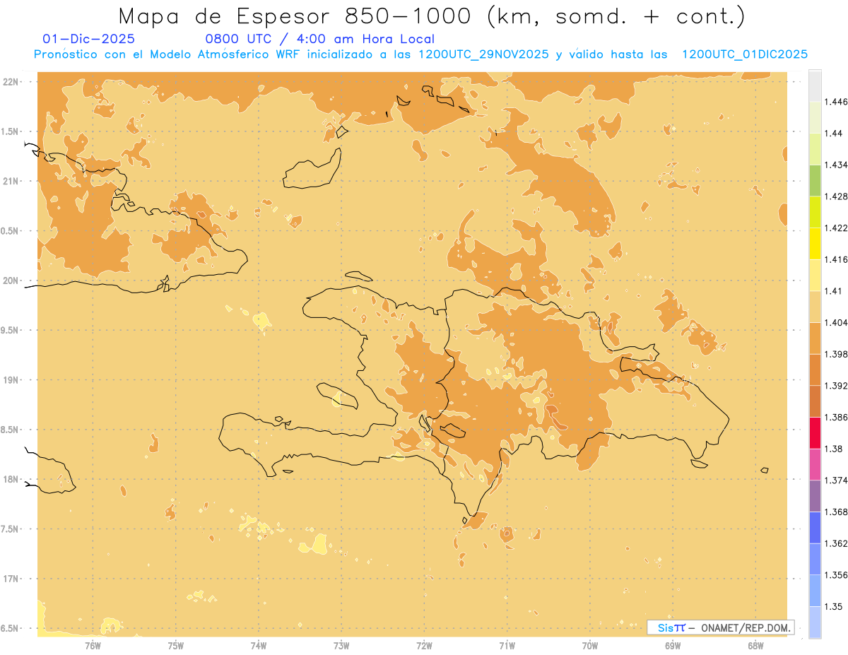Click the yellow-green swatch between 1.422 and 1.428
This screenshot has height=655, width=848.
pos(815,212)
